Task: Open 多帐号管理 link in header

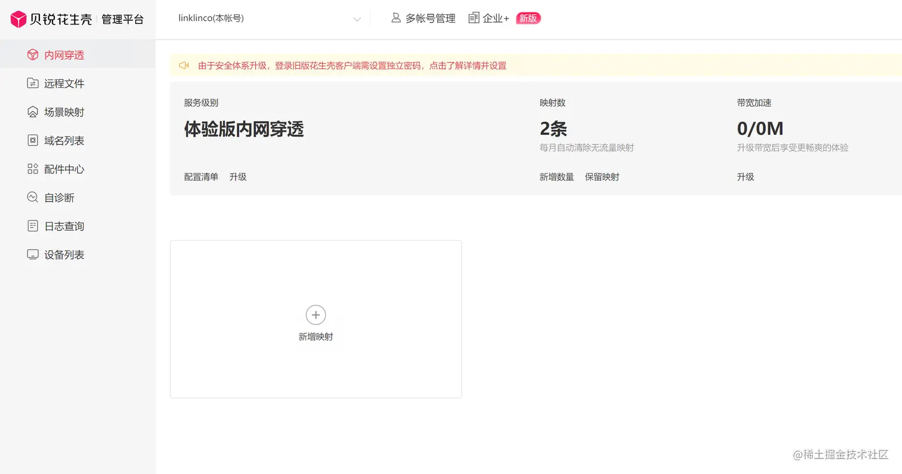Action: pos(423,18)
